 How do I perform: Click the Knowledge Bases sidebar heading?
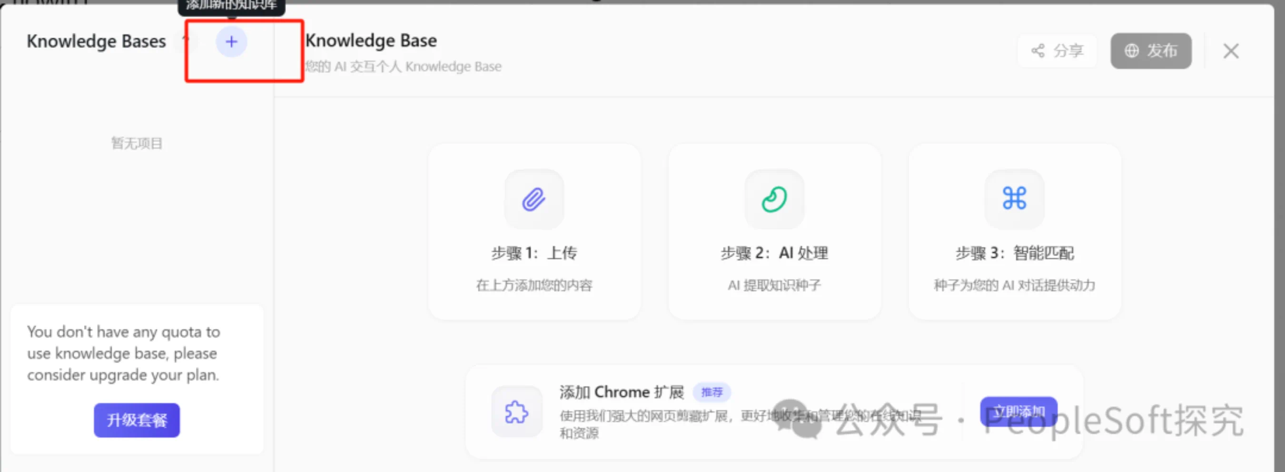point(96,41)
